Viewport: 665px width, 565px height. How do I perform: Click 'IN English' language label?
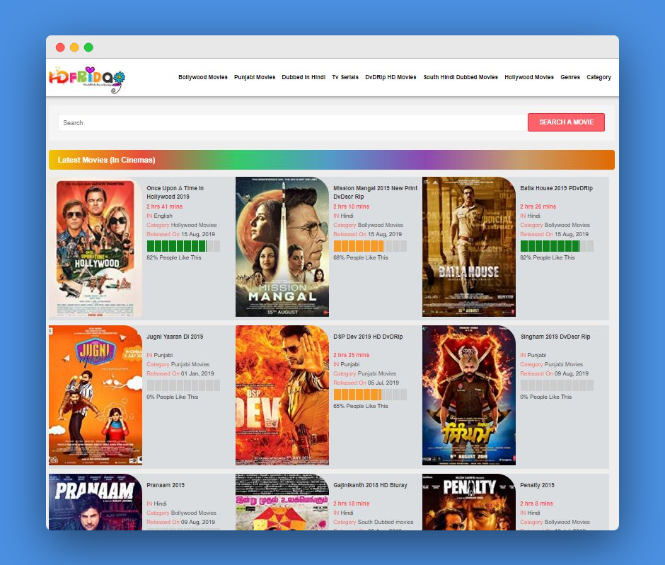[x=159, y=216]
